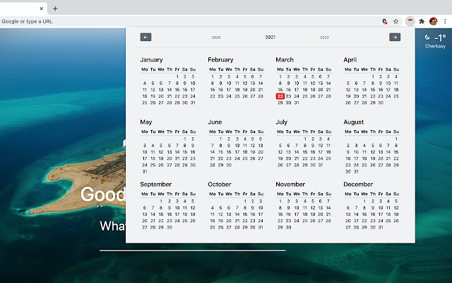Image resolution: width=452 pixels, height=283 pixels.
Task: Click the Cherkasy weather location
Action: (435, 46)
